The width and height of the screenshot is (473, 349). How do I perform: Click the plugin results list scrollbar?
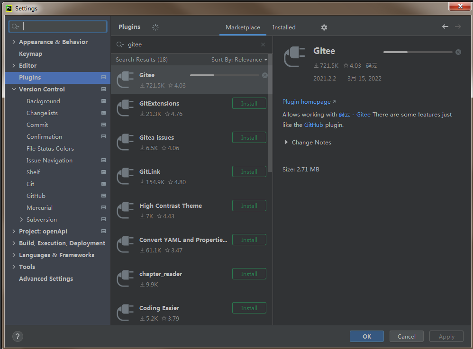coord(270,113)
